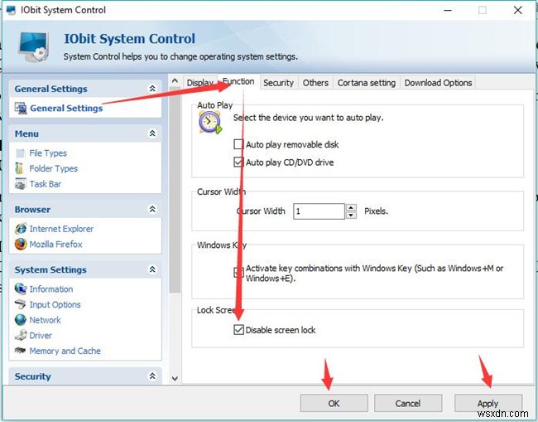
Task: Click the Task Bar icon
Action: tap(21, 183)
